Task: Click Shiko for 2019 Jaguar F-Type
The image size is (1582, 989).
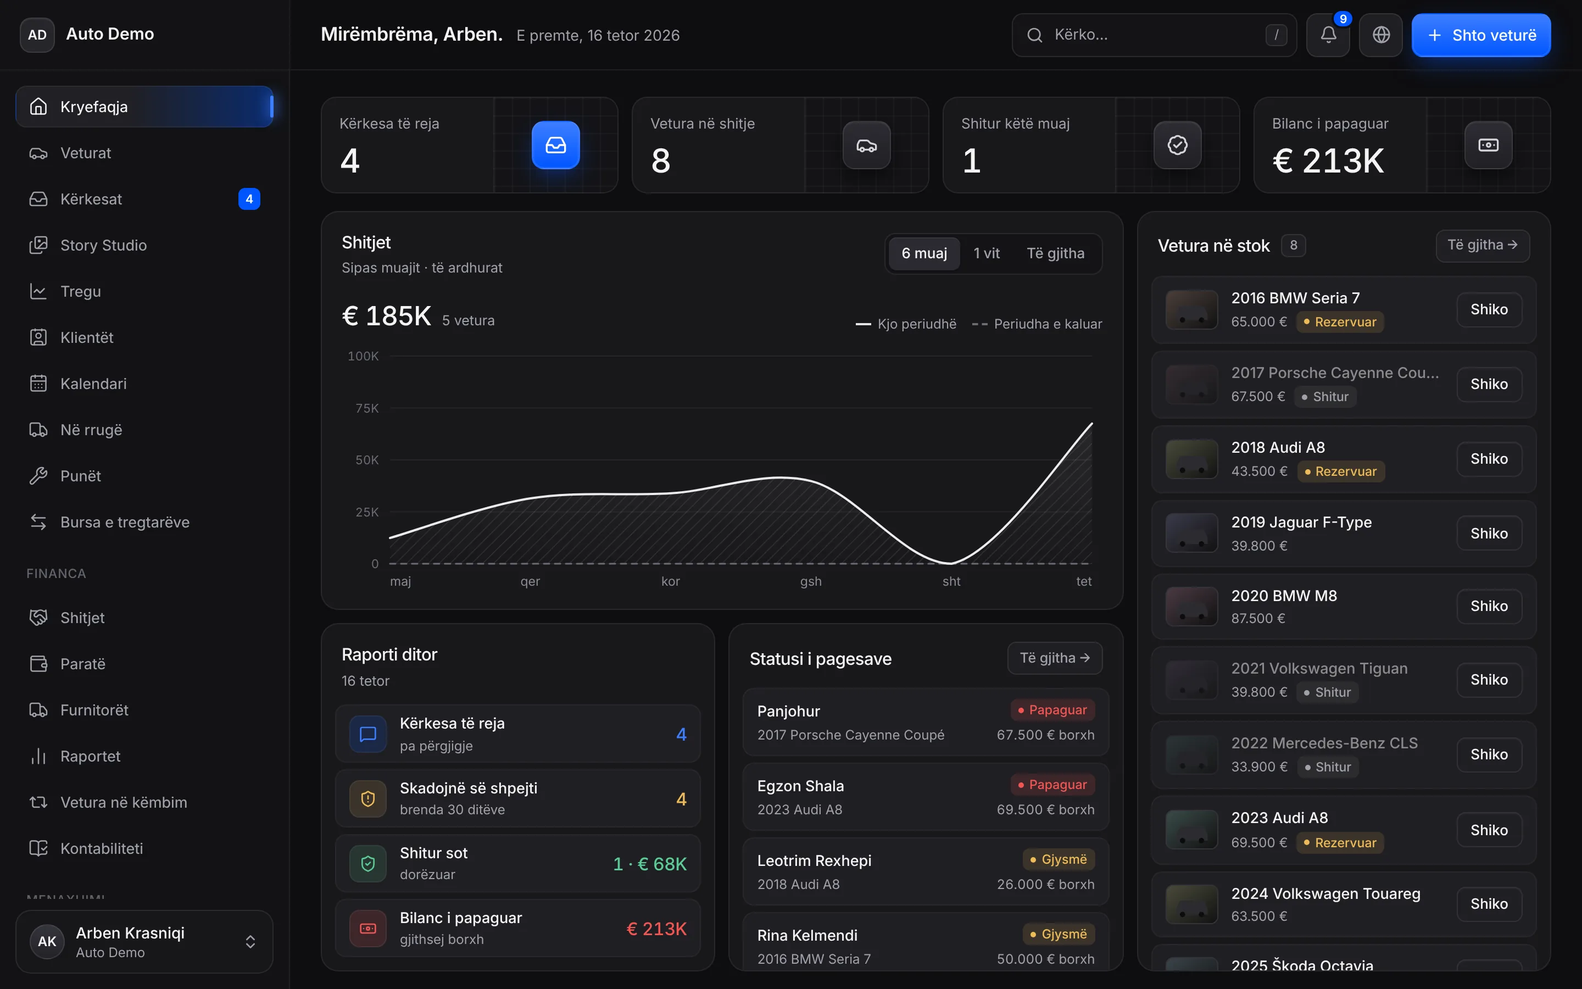Action: (1489, 534)
